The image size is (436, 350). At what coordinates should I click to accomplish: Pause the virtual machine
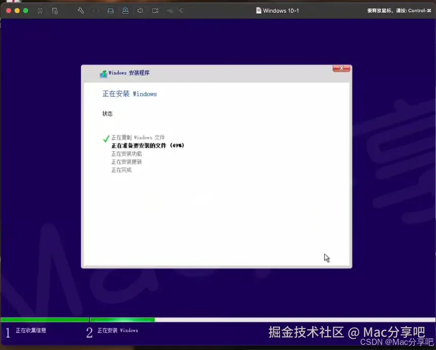(40, 10)
